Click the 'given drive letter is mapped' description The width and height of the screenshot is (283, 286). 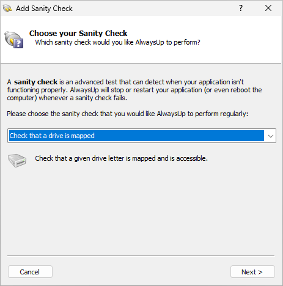[121, 158]
